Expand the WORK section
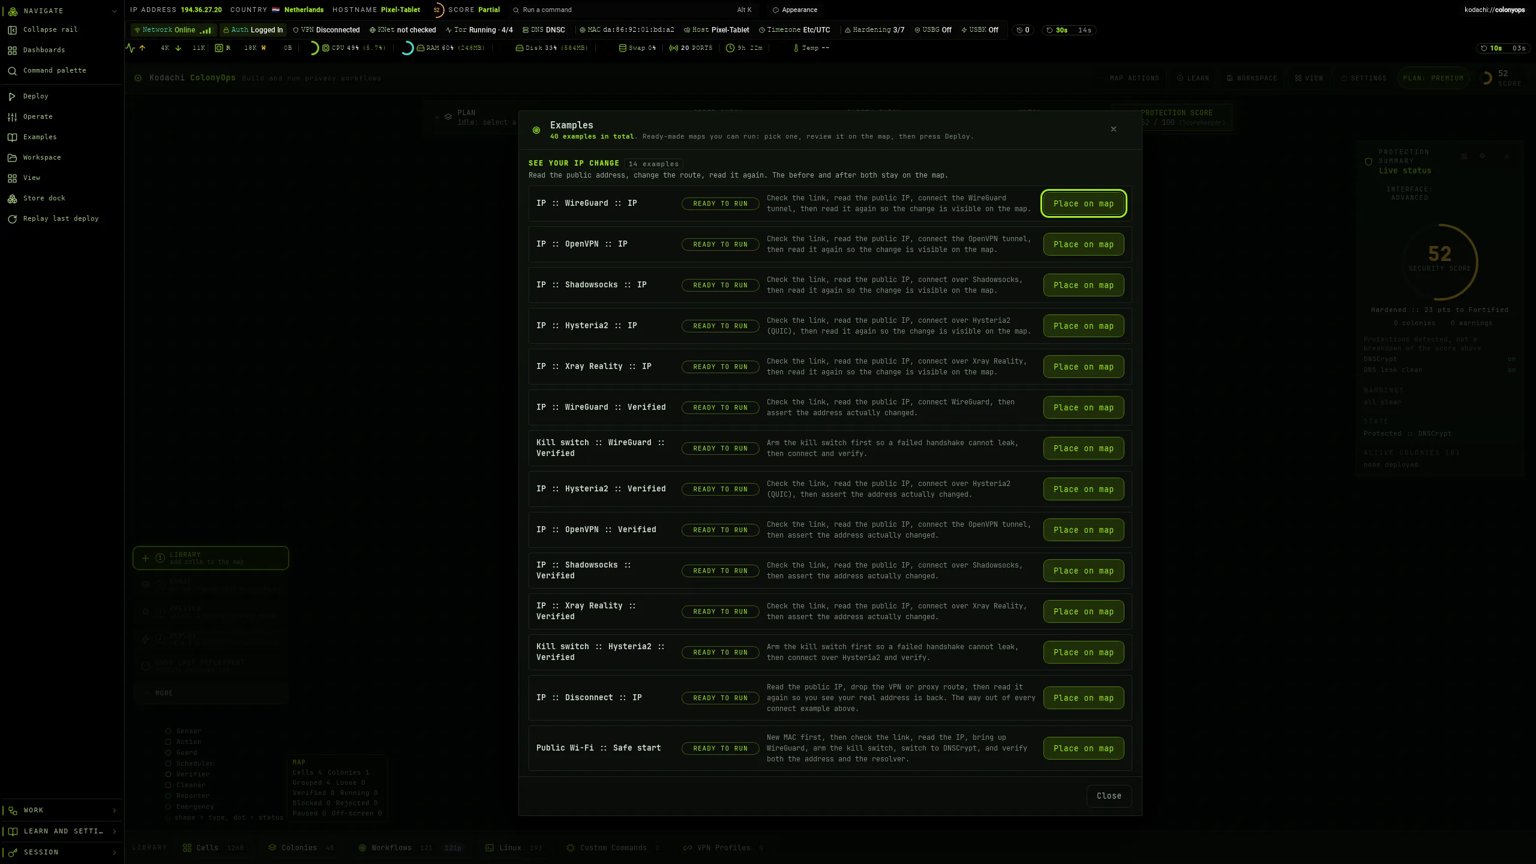 [61, 811]
